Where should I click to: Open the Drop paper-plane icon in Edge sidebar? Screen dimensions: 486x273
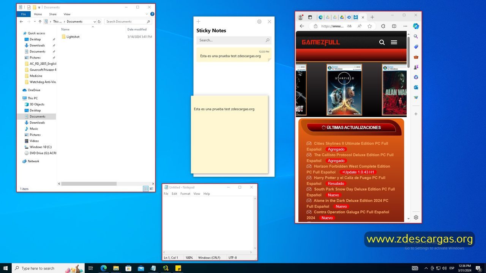(416, 98)
